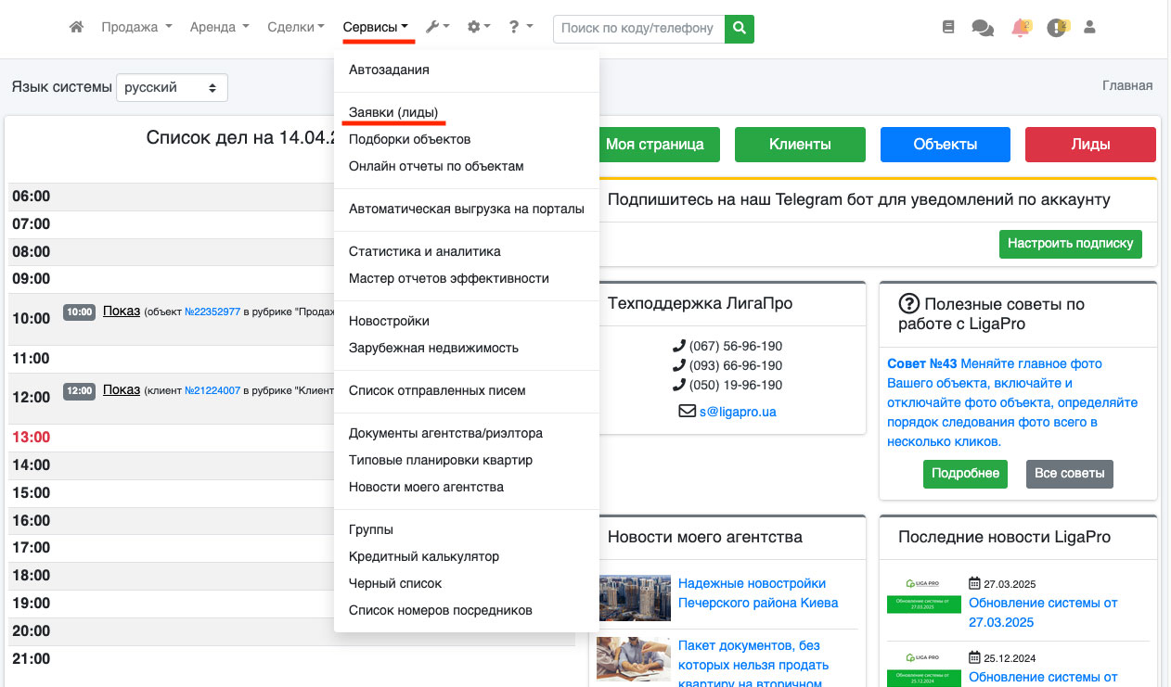Expand the Продажа menu
1171x687 pixels.
(x=136, y=28)
